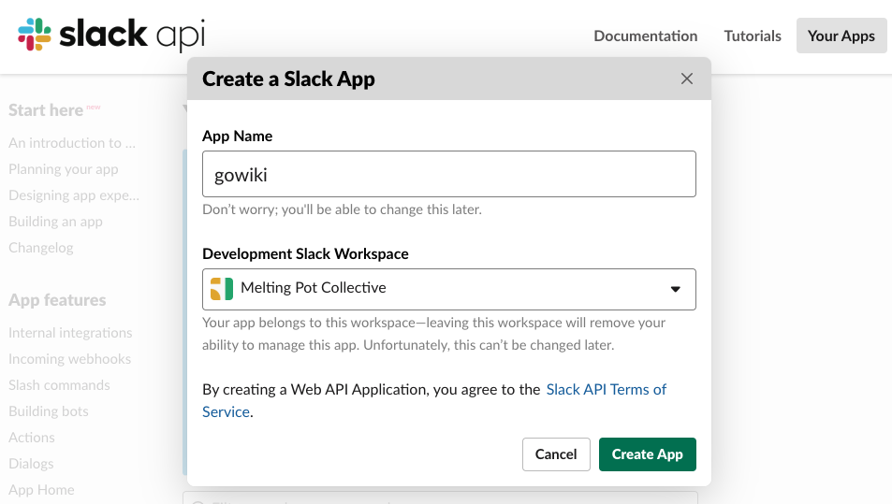892x504 pixels.
Task: Click the Start here section heading
Action: point(46,109)
